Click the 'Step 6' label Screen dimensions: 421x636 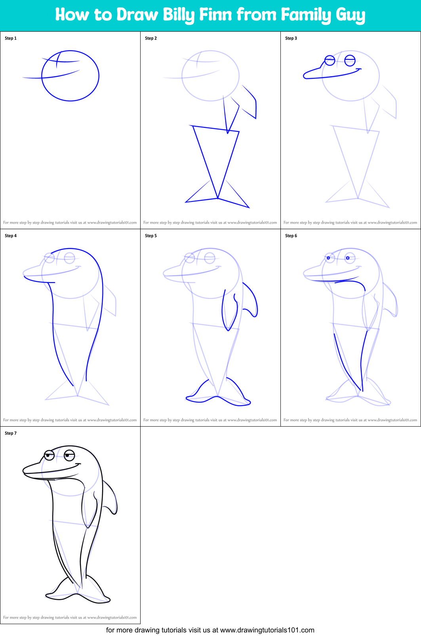pyautogui.click(x=291, y=236)
